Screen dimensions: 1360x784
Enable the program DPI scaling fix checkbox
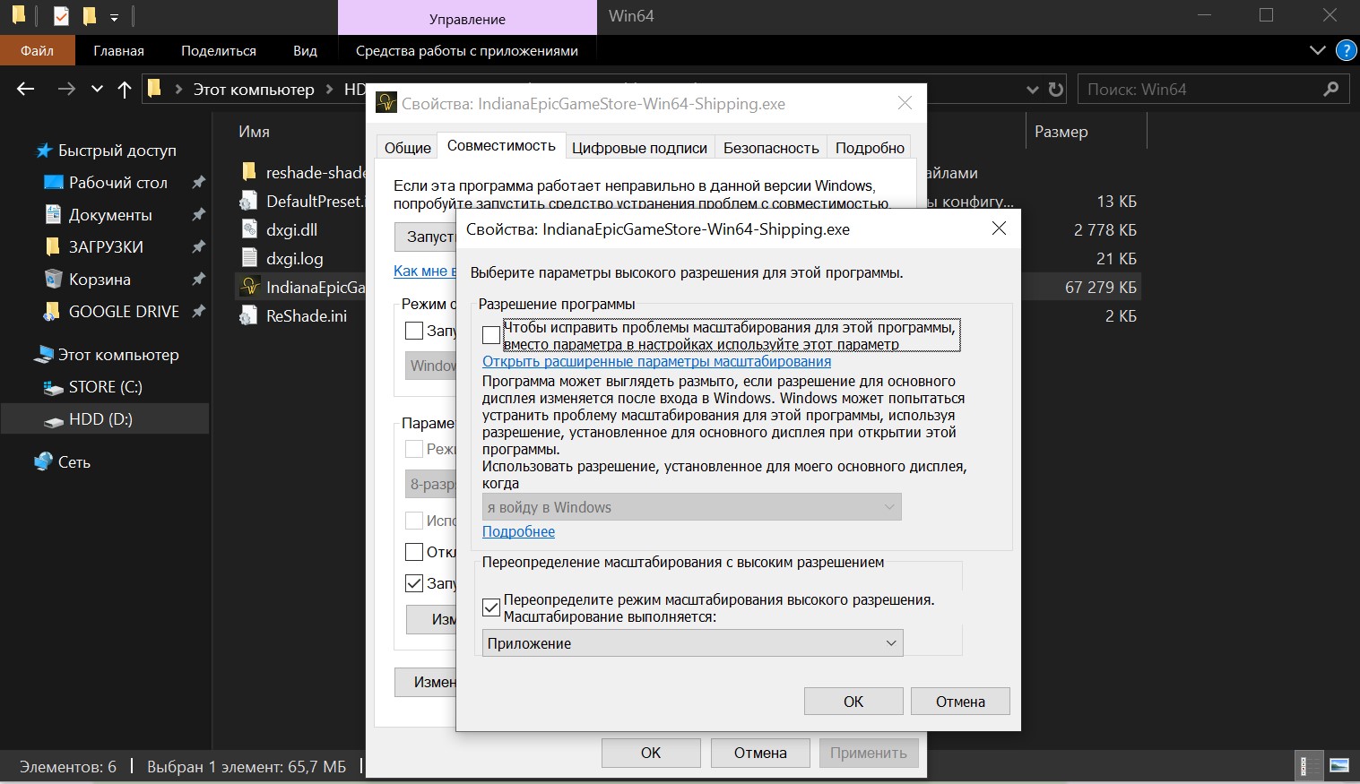491,335
